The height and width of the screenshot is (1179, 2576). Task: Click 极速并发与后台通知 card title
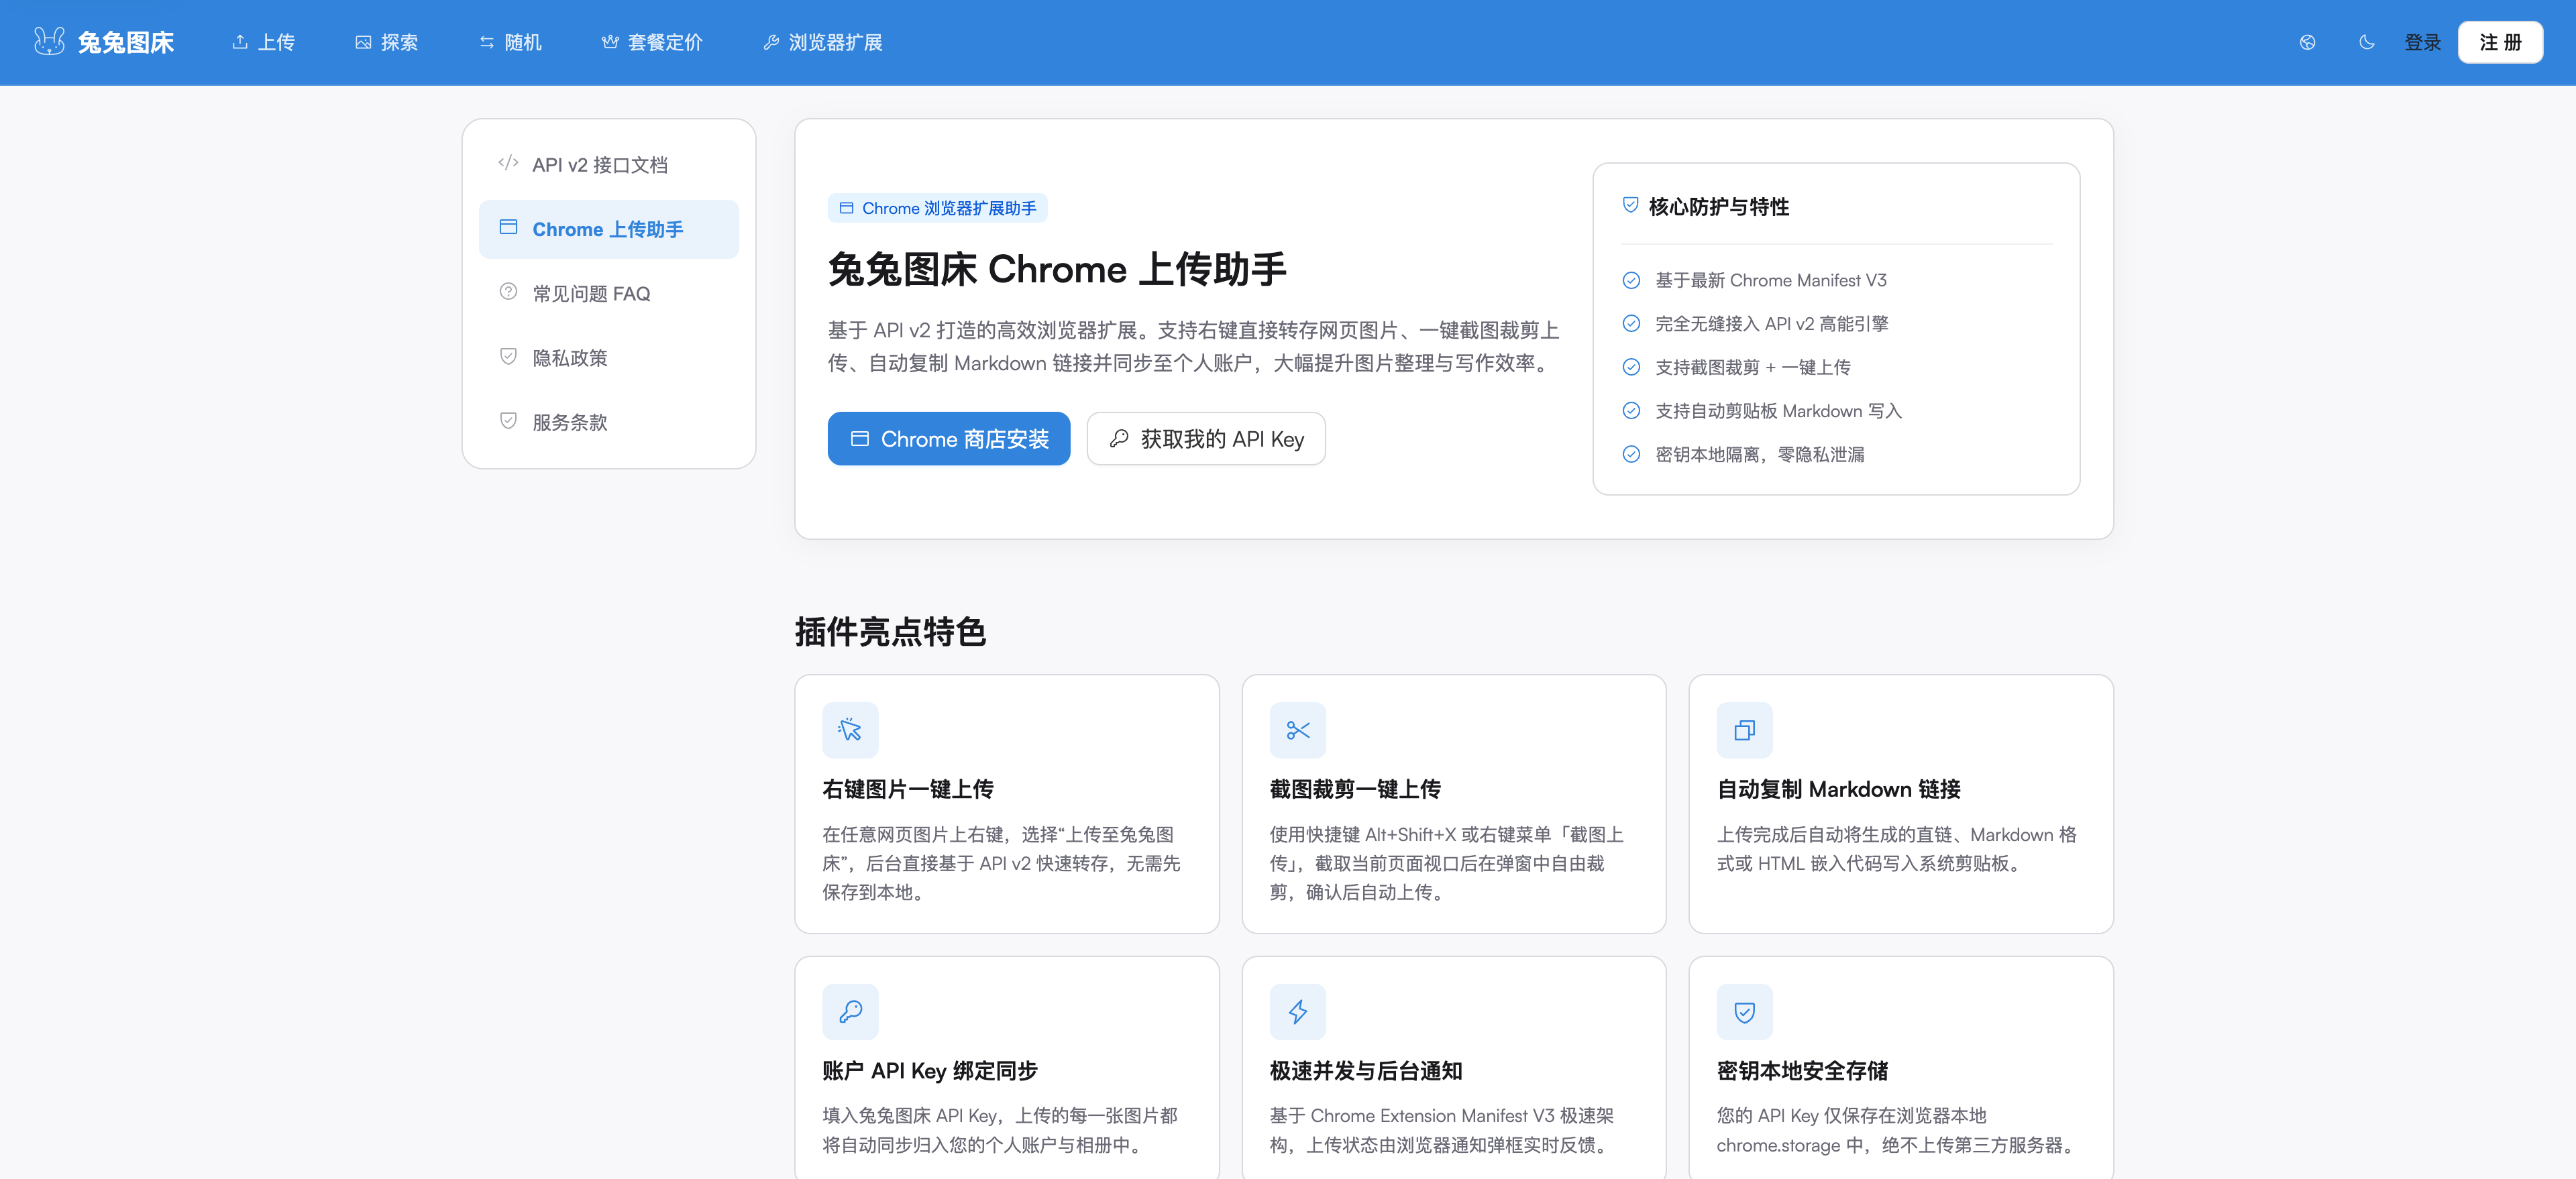pos(1366,1071)
